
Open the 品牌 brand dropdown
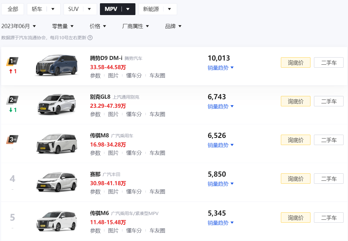pyautogui.click(x=173, y=26)
